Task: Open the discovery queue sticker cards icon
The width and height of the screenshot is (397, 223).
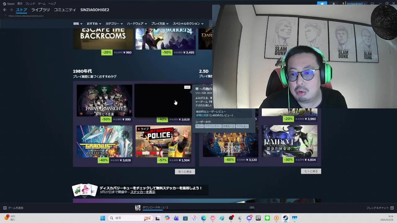Action: point(84,190)
